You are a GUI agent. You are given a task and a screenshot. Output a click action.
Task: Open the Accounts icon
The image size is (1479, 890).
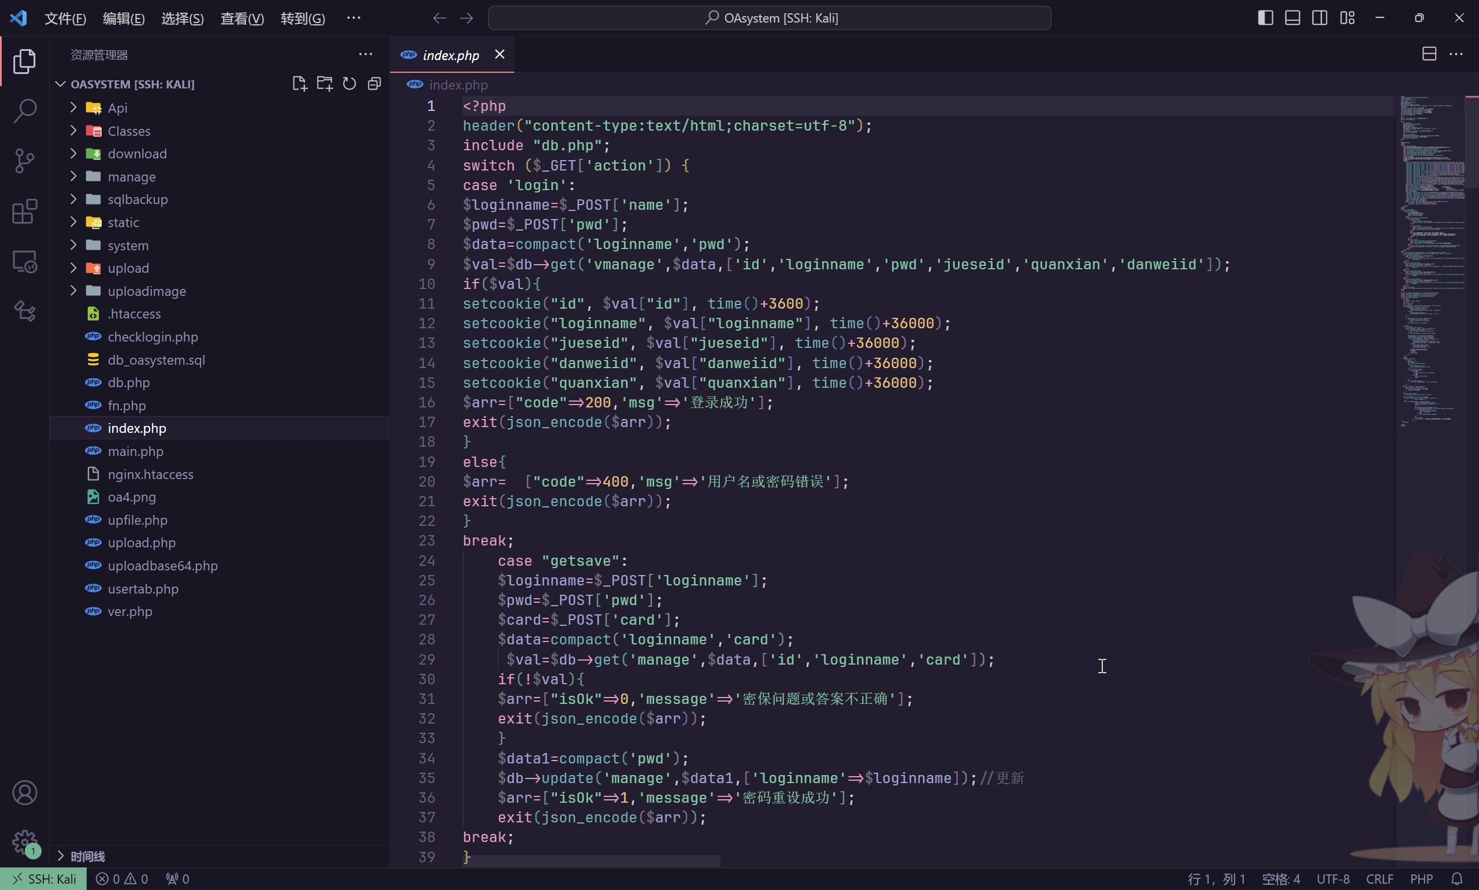(x=25, y=793)
